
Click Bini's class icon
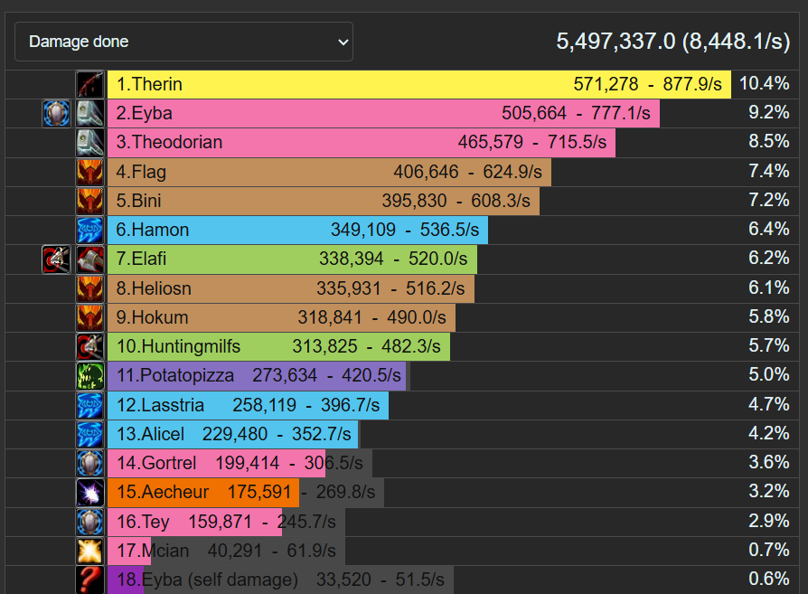(90, 201)
